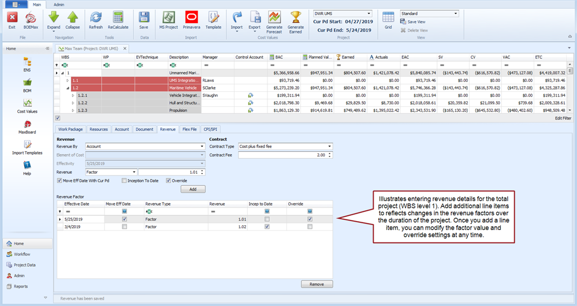Open MS Project import
Viewport: 577px width, 306px height.
[x=169, y=18]
